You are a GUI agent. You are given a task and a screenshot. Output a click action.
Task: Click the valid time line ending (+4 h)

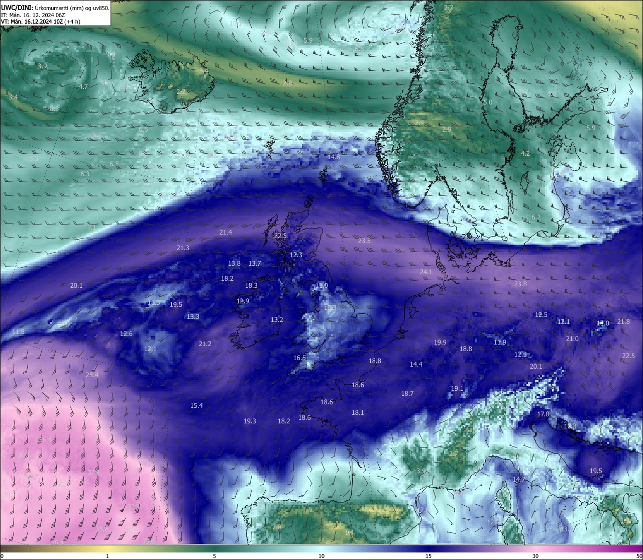pyautogui.click(x=41, y=22)
